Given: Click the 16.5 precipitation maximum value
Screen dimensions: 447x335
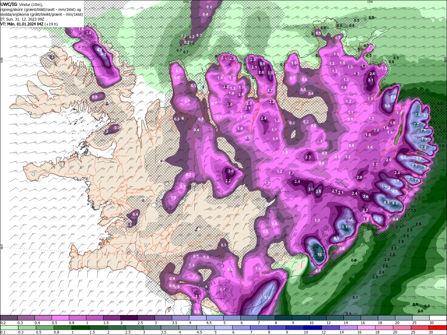Looking at the screenshot, I should coord(321,254).
